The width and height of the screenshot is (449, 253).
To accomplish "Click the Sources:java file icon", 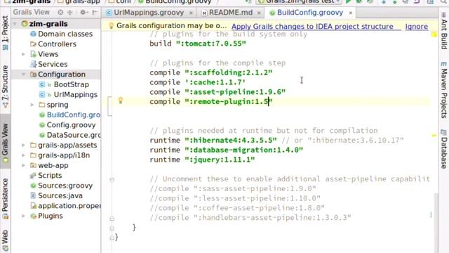I will [x=33, y=195].
